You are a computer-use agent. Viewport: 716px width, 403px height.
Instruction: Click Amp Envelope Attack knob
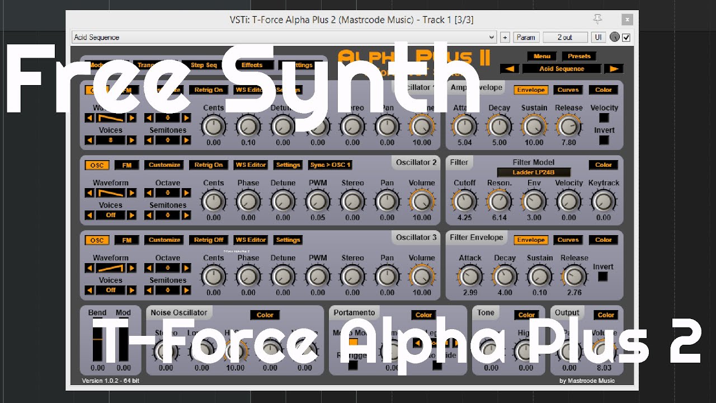click(x=464, y=126)
